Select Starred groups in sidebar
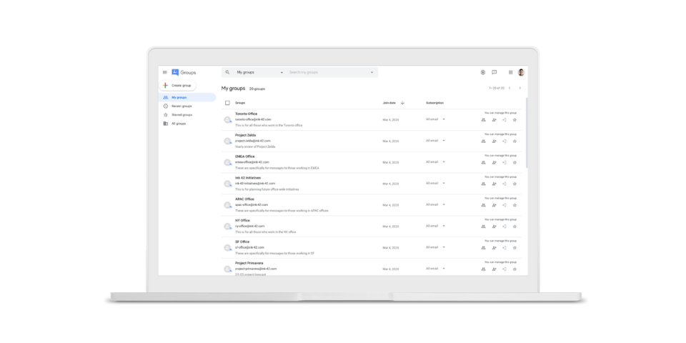 182,114
